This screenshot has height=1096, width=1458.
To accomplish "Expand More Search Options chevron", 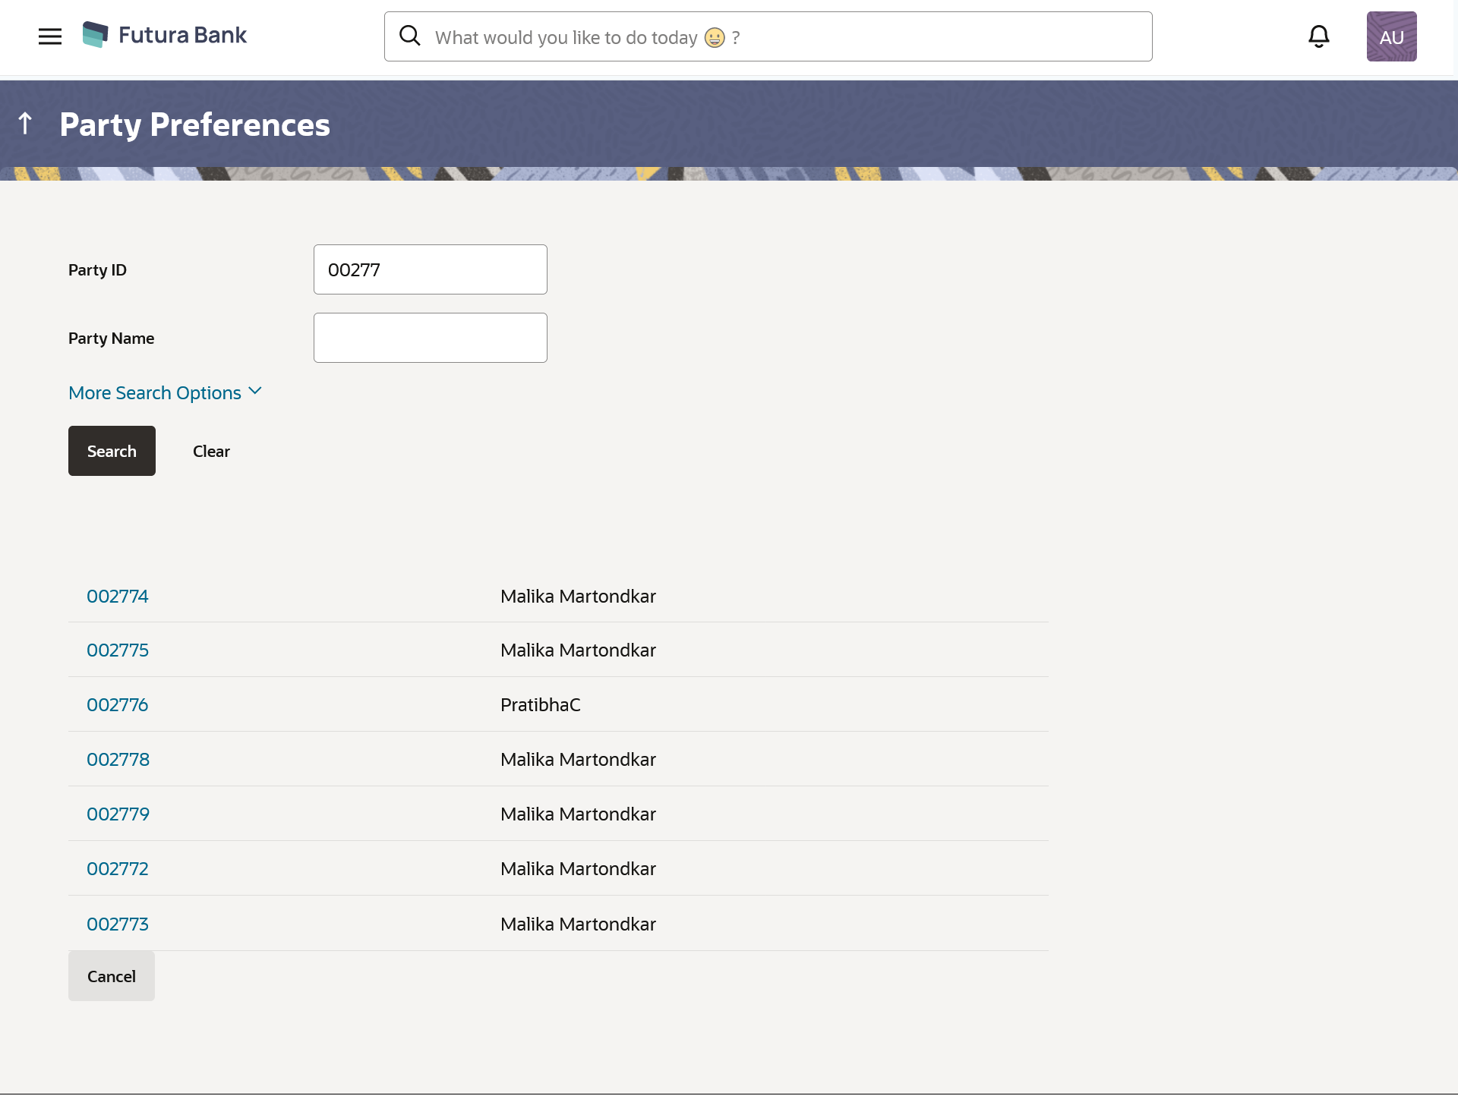I will click(255, 392).
